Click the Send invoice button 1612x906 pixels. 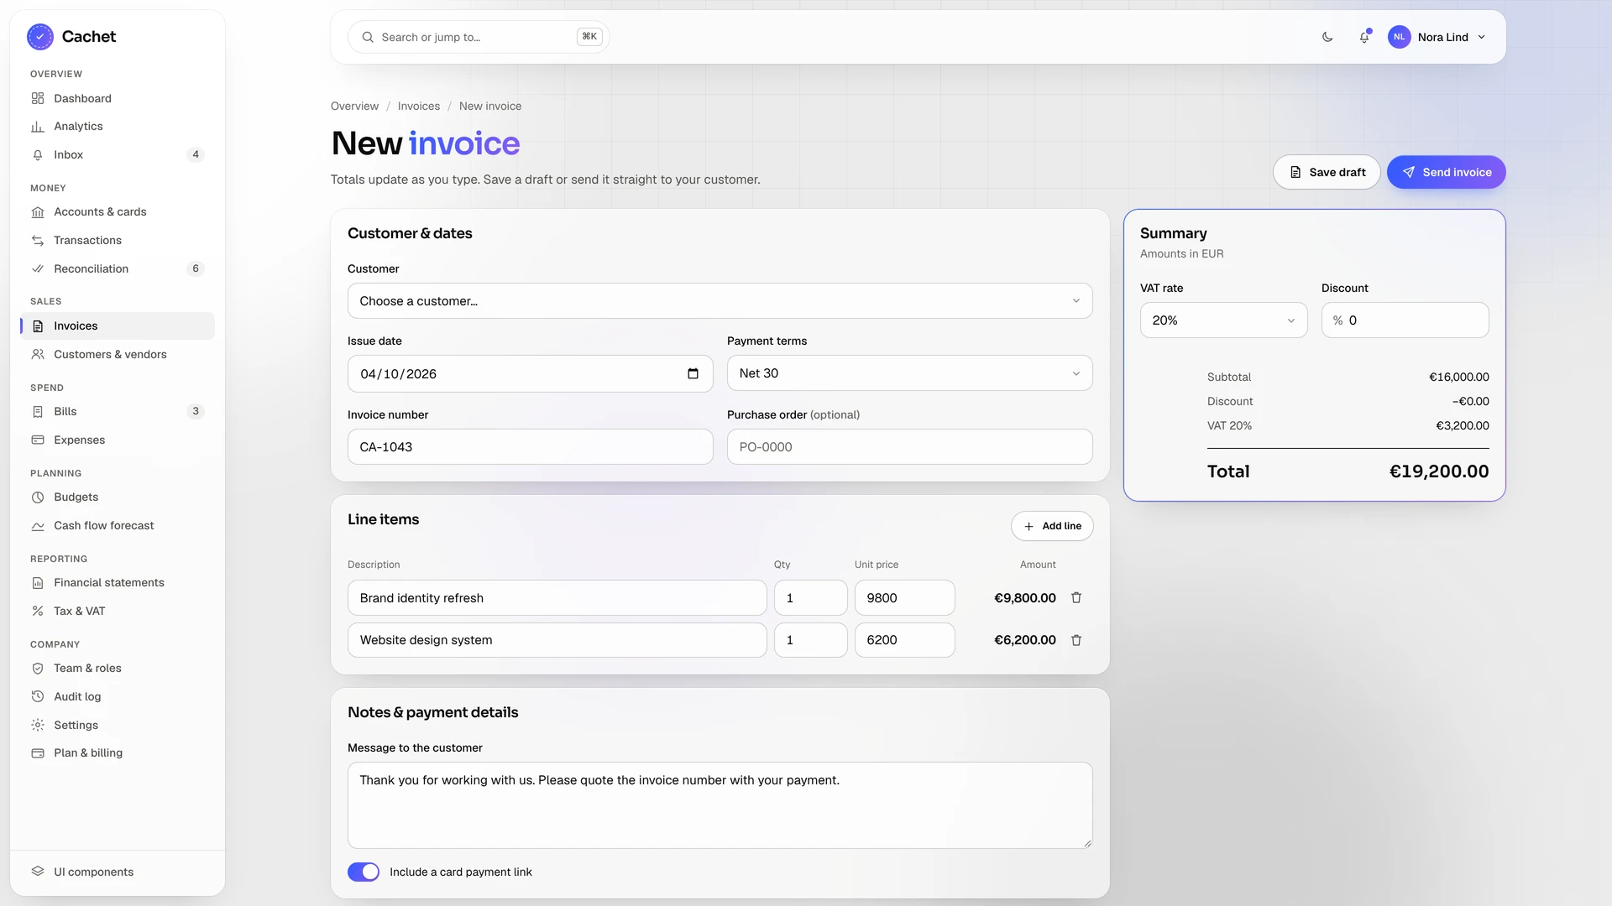point(1446,172)
